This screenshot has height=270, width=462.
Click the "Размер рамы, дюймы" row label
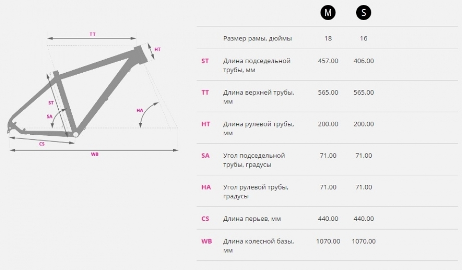tap(257, 39)
